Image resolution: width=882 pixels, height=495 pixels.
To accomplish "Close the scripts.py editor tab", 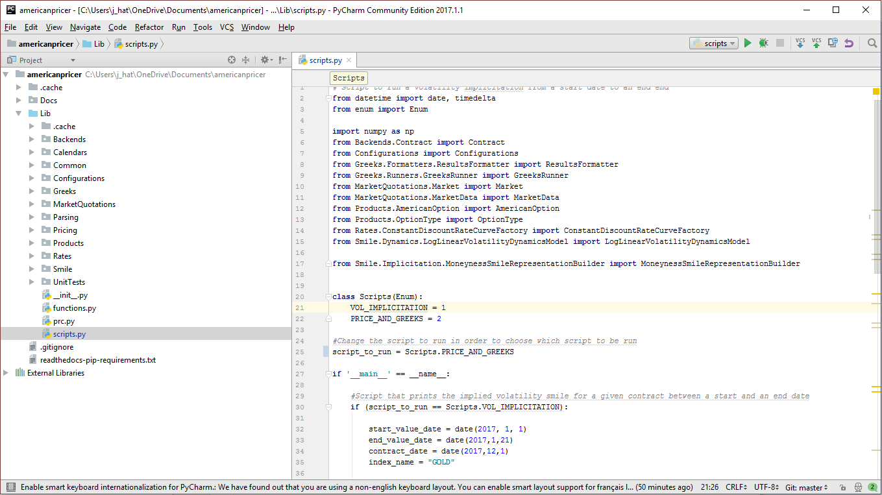I will [x=349, y=60].
